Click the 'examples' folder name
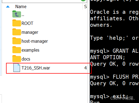The height and width of the screenshot is (103, 139). [30, 50]
